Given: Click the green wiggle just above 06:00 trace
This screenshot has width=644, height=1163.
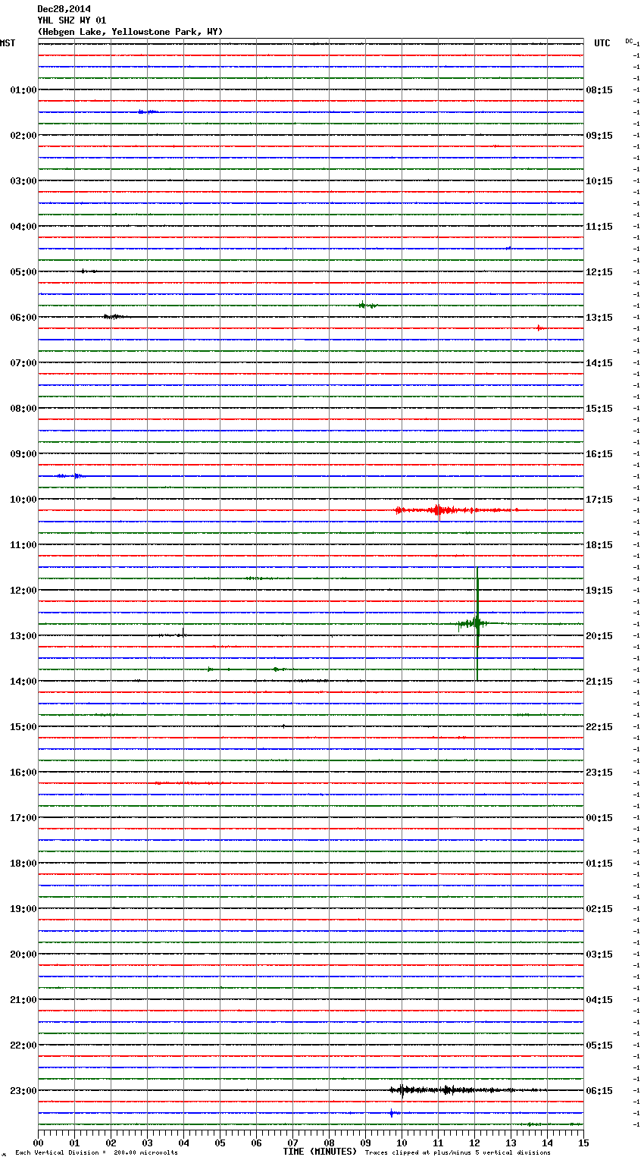Looking at the screenshot, I should (x=367, y=306).
